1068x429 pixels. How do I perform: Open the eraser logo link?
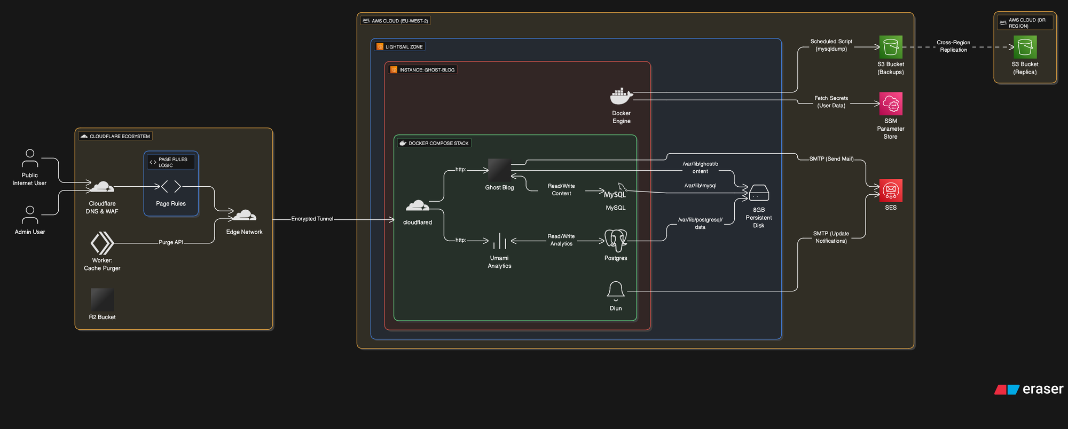click(x=1028, y=390)
